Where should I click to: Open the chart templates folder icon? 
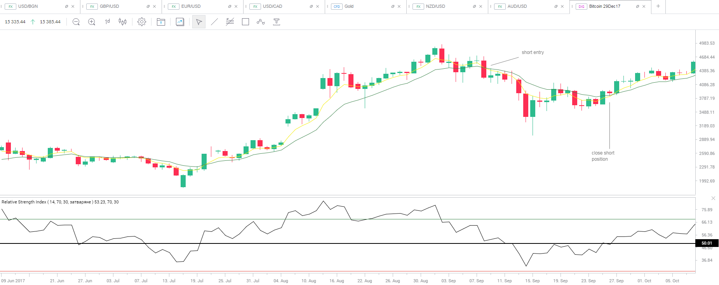(x=161, y=22)
